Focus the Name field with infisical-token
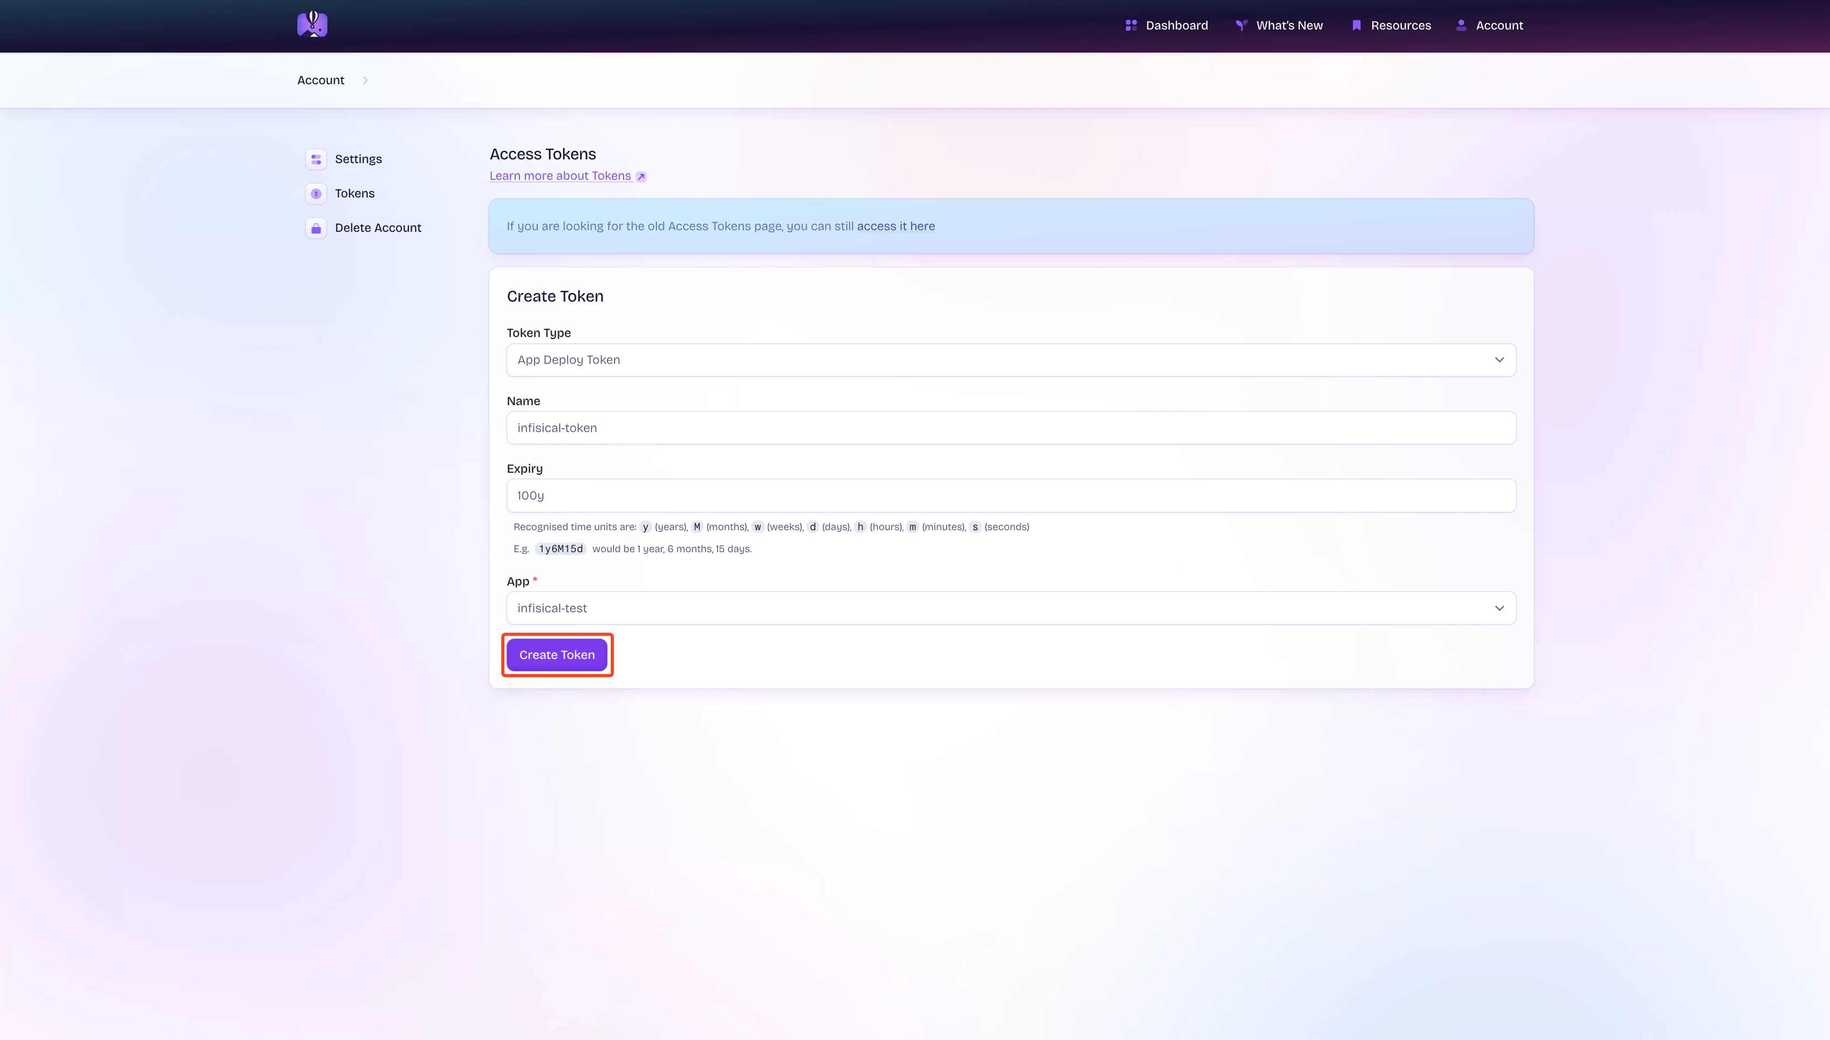1830x1040 pixels. point(1011,428)
